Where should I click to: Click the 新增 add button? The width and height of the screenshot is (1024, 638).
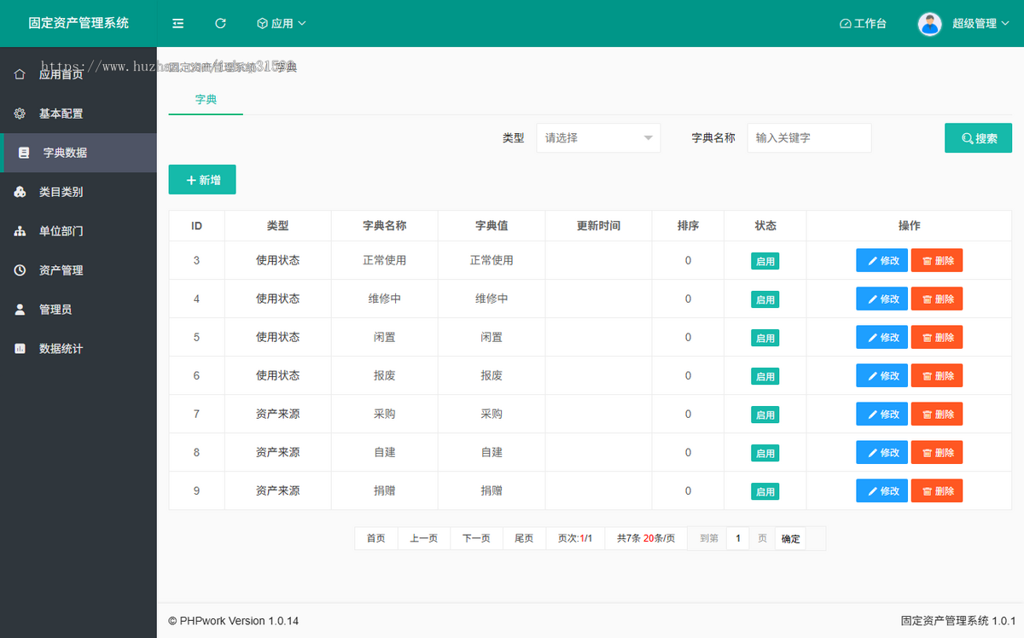click(x=202, y=180)
